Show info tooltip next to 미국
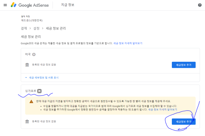205x136 pixels. [34, 54]
